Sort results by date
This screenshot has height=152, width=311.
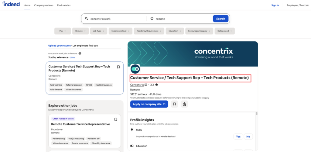point(72,57)
